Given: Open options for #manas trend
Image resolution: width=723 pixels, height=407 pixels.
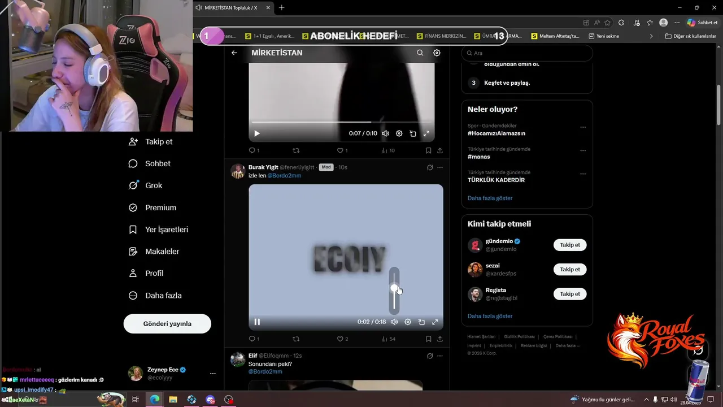Looking at the screenshot, I should coord(583,151).
